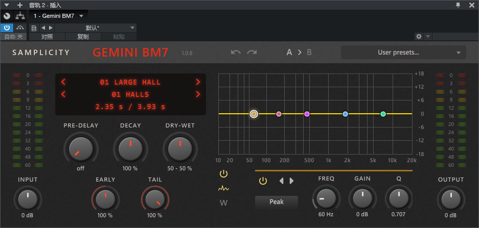Open the knob-style icon in host toolbar
Screen dimensions: 479x228
pyautogui.click(x=7, y=16)
